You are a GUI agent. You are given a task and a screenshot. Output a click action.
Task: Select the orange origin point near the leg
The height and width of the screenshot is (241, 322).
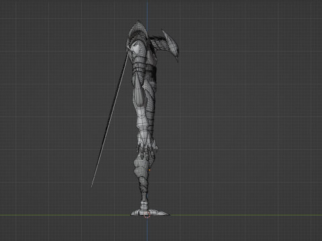coord(150,170)
